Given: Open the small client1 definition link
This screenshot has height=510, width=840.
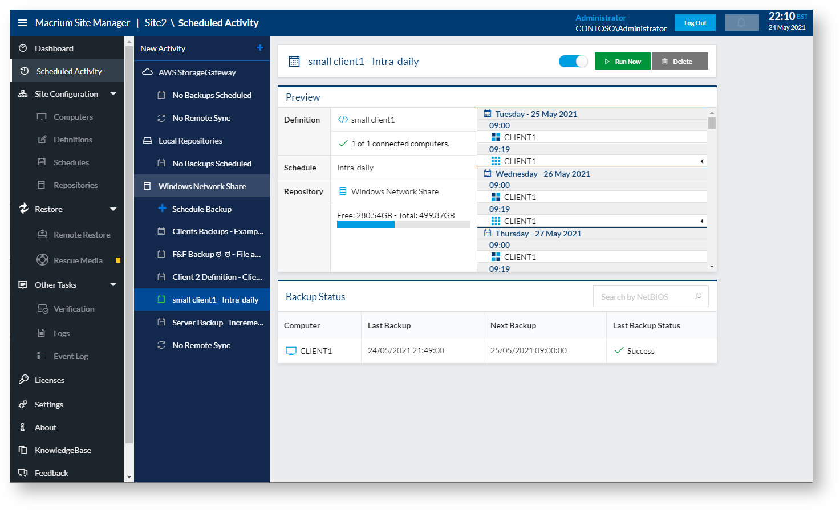Looking at the screenshot, I should tap(373, 120).
